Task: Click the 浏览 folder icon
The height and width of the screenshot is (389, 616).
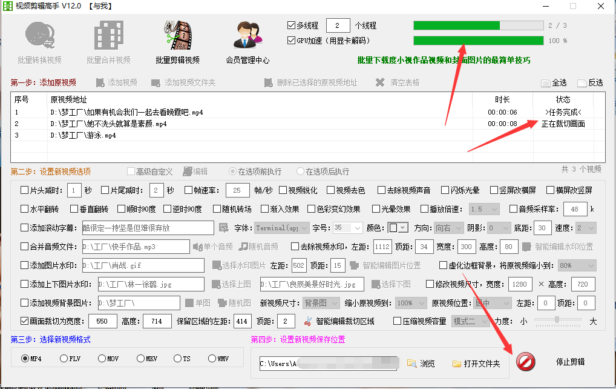Action: [x=411, y=364]
